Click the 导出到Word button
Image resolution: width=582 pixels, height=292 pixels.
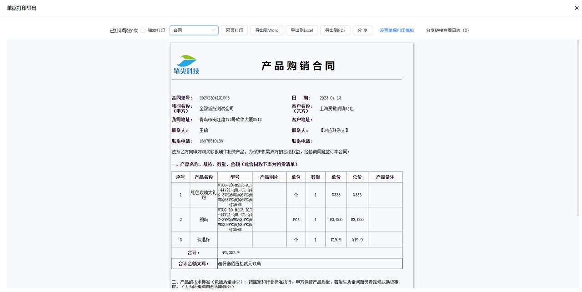pyautogui.click(x=267, y=30)
